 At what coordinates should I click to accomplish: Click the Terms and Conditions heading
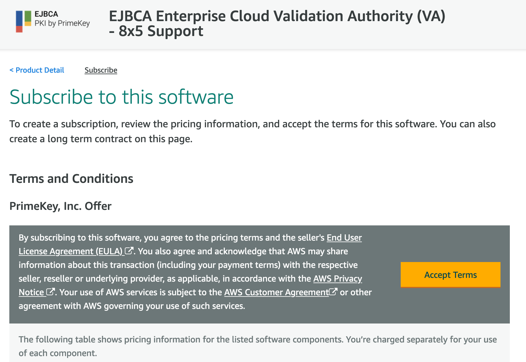click(71, 179)
